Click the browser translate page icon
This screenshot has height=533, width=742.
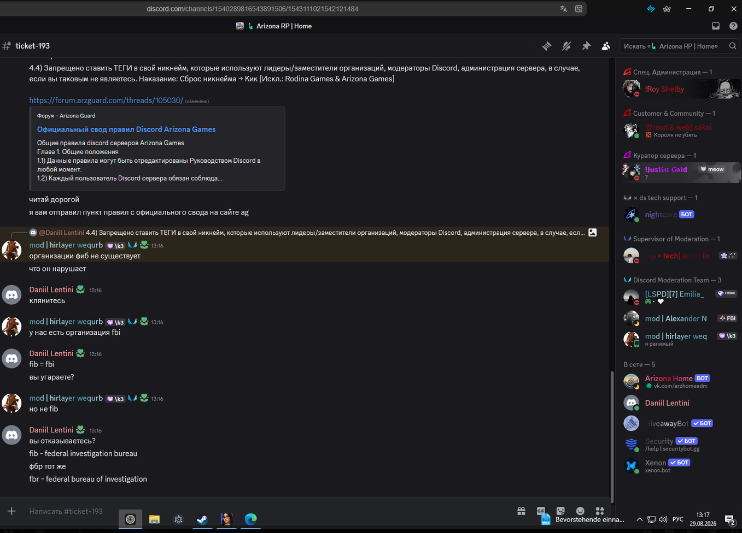click(563, 9)
